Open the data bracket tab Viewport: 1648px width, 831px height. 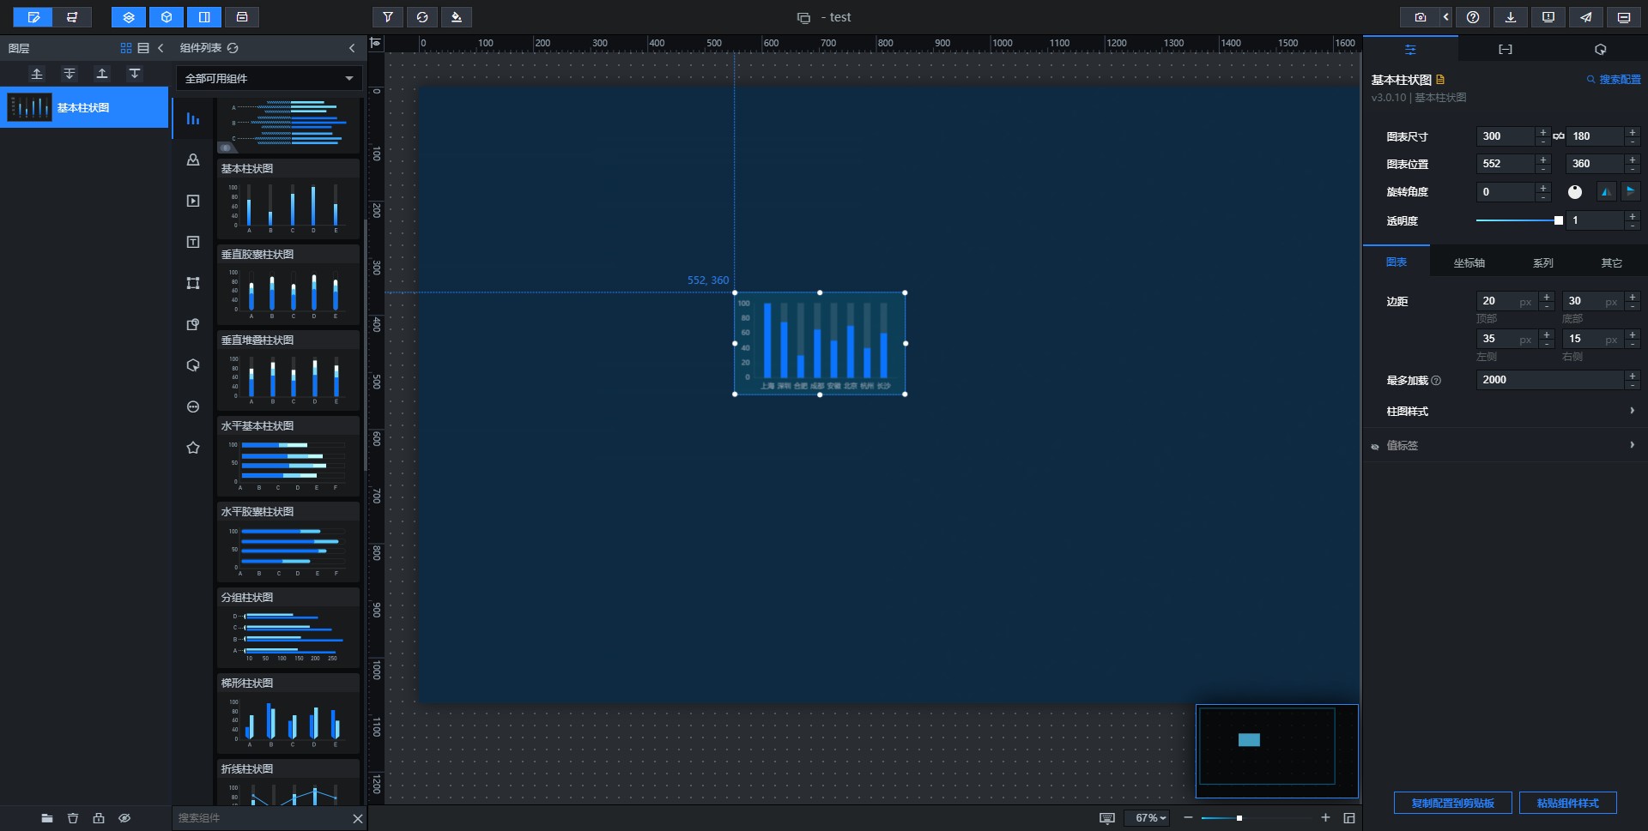[1506, 50]
